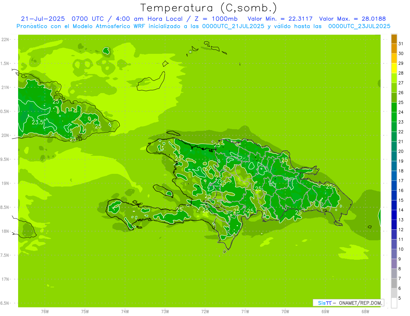Click the '20N' latitude axis label
Screen dimensions: 410x316
[5, 135]
